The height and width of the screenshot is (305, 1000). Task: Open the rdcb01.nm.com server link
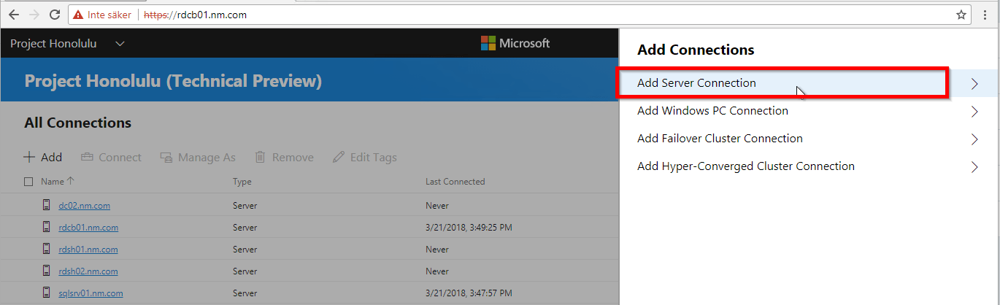click(x=88, y=228)
